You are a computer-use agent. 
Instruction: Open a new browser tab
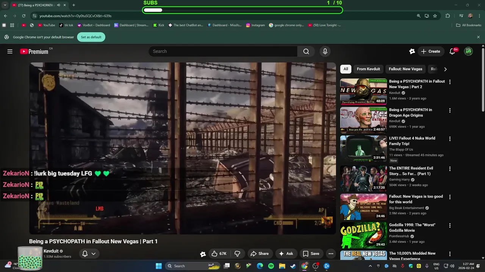[74, 5]
